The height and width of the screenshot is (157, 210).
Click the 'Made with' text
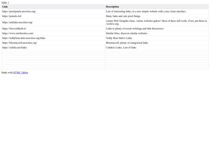click(7, 72)
